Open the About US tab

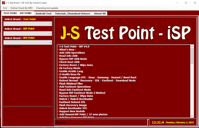click(x=100, y=14)
